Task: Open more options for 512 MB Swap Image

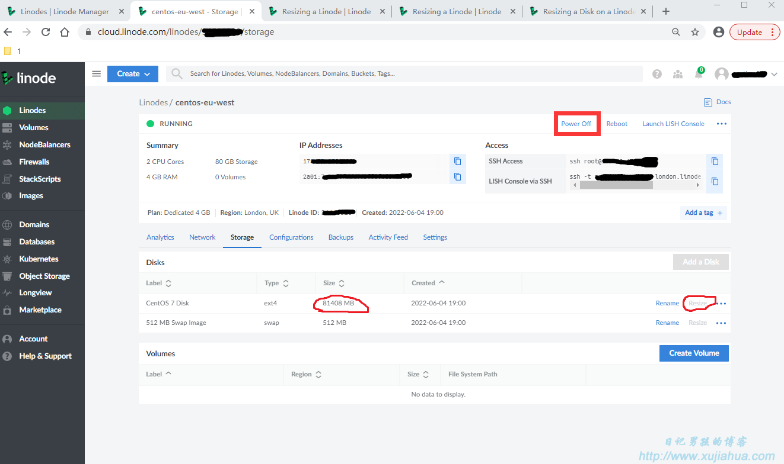Action: pos(721,323)
